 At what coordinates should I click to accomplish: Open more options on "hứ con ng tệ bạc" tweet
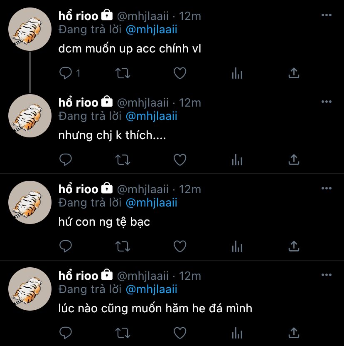pyautogui.click(x=327, y=189)
